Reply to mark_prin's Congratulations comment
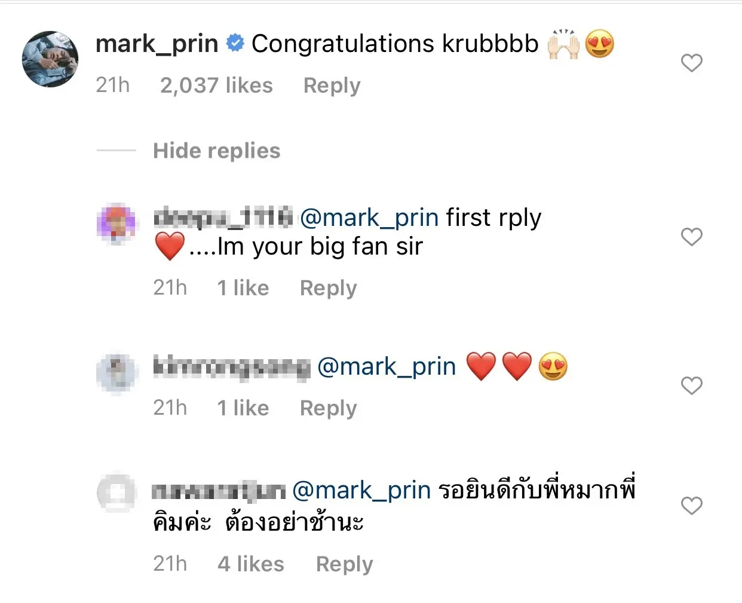 coord(332,85)
